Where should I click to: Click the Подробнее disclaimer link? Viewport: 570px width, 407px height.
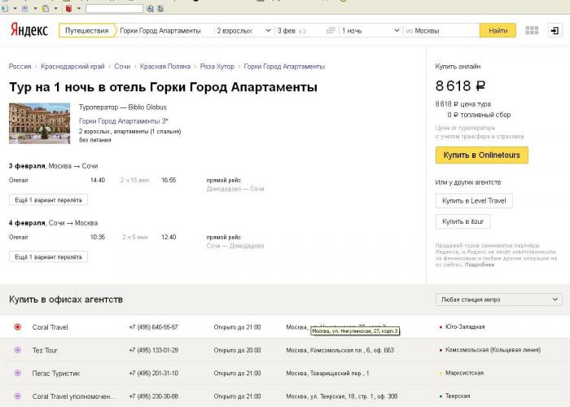(x=480, y=265)
